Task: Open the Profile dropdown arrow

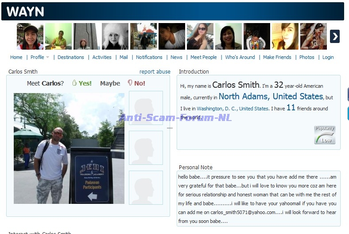Action: click(47, 58)
